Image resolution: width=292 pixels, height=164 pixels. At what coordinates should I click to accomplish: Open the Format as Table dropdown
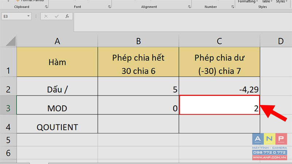[266, 1]
